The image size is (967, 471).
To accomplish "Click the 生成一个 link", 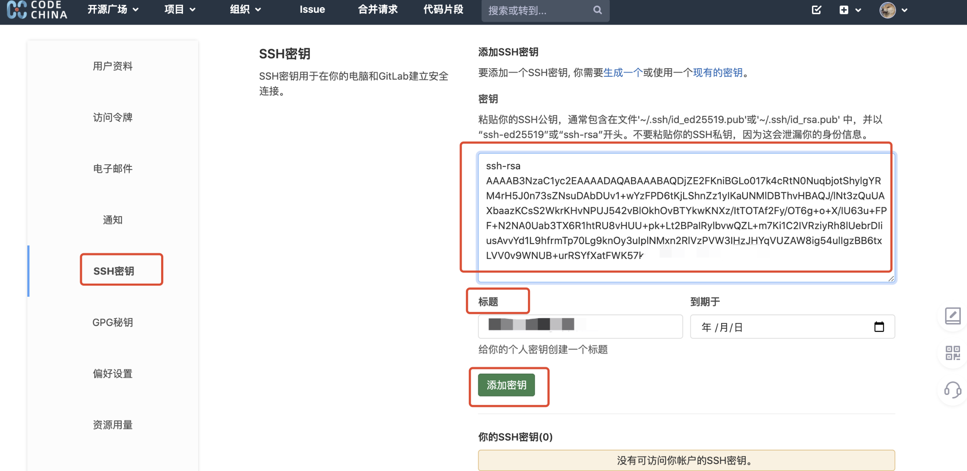I will coord(622,73).
